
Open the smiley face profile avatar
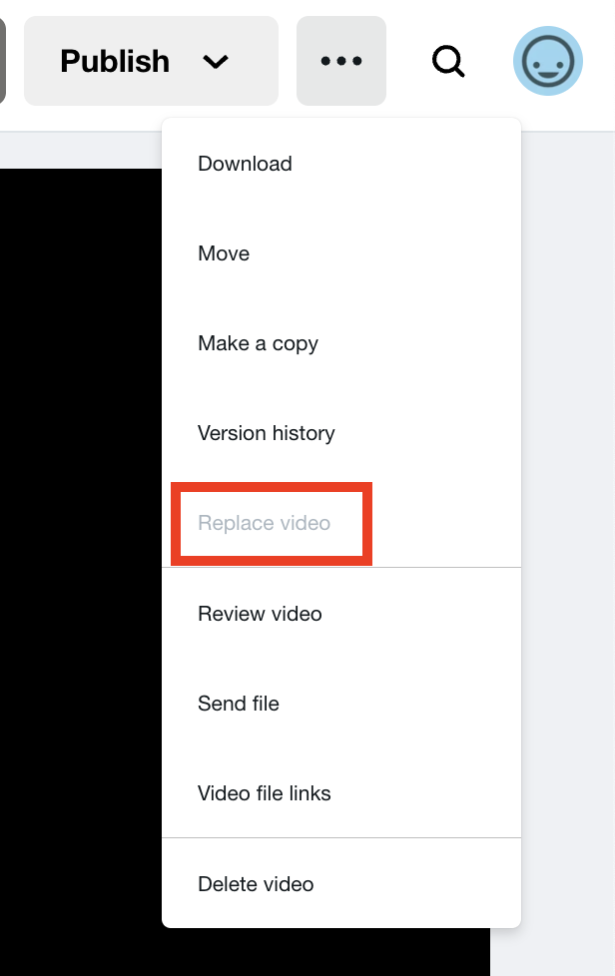tap(548, 61)
